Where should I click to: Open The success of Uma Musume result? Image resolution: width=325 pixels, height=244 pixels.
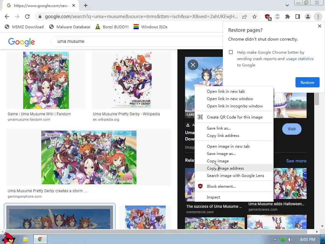(x=214, y=207)
